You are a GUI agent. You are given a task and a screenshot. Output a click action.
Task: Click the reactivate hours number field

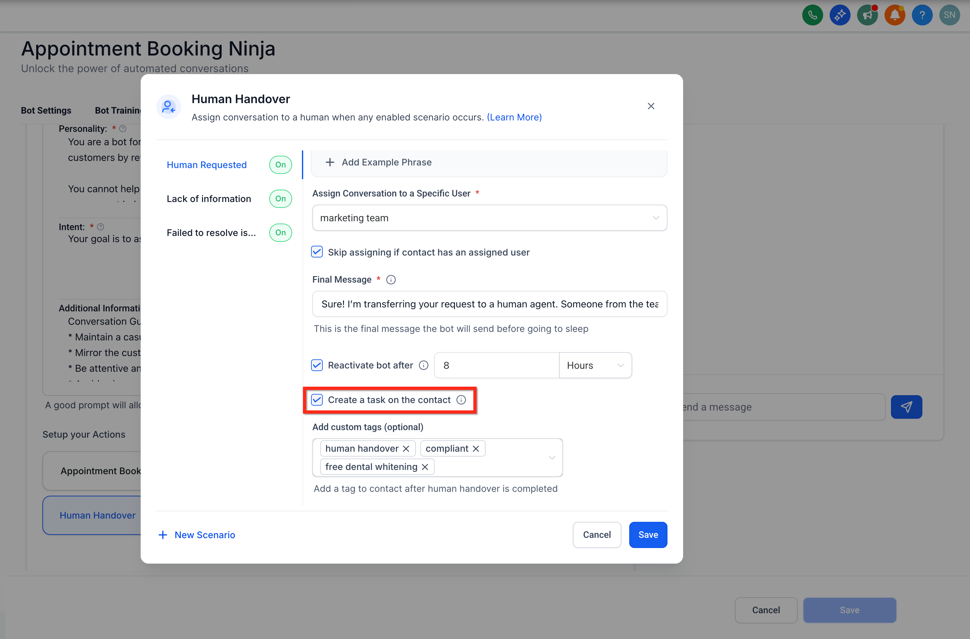(496, 365)
